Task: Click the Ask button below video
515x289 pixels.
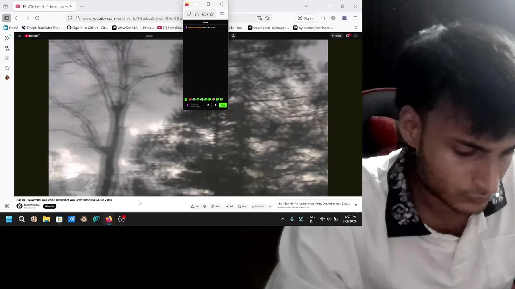Action: [x=229, y=206]
